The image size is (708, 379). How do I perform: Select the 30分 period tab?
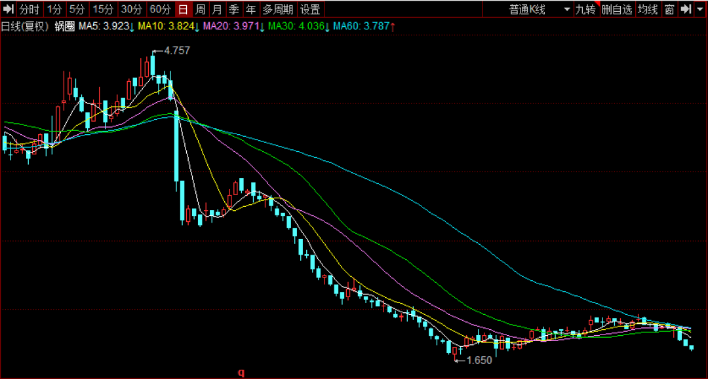click(x=132, y=9)
